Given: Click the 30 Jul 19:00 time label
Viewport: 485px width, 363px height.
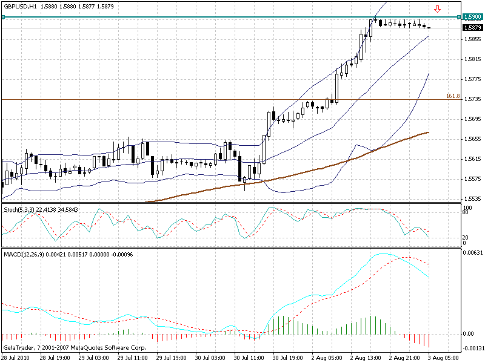Looking at the screenshot, I should (x=287, y=358).
